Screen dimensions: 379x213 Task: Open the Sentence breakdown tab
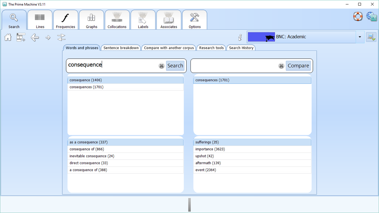[x=121, y=48]
